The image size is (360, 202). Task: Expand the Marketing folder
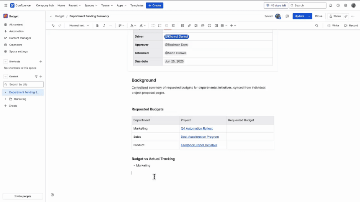(x=5, y=99)
